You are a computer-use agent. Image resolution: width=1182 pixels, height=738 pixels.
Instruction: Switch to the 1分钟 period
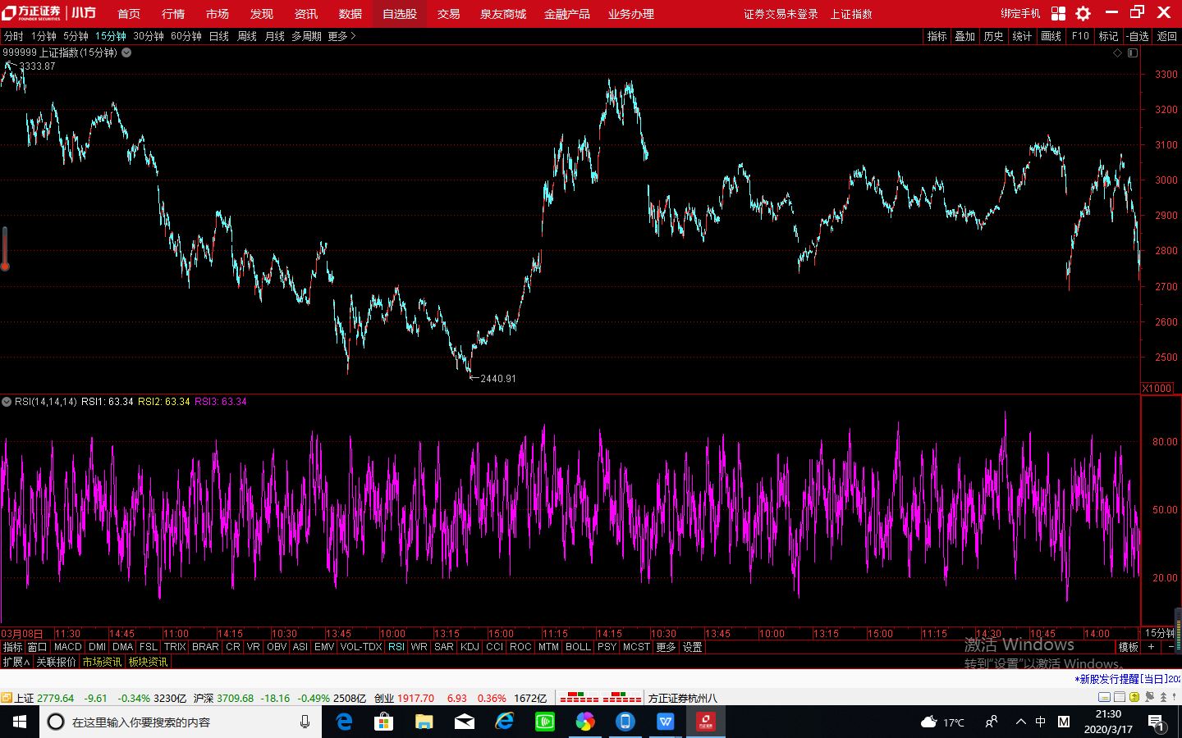[x=44, y=36]
